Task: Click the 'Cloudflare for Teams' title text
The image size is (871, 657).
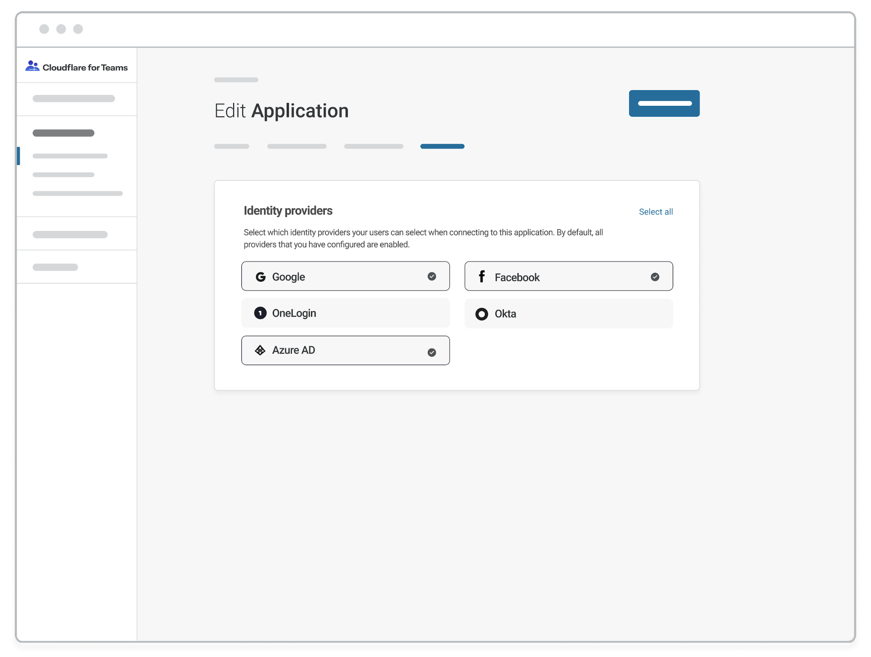Action: coord(85,68)
